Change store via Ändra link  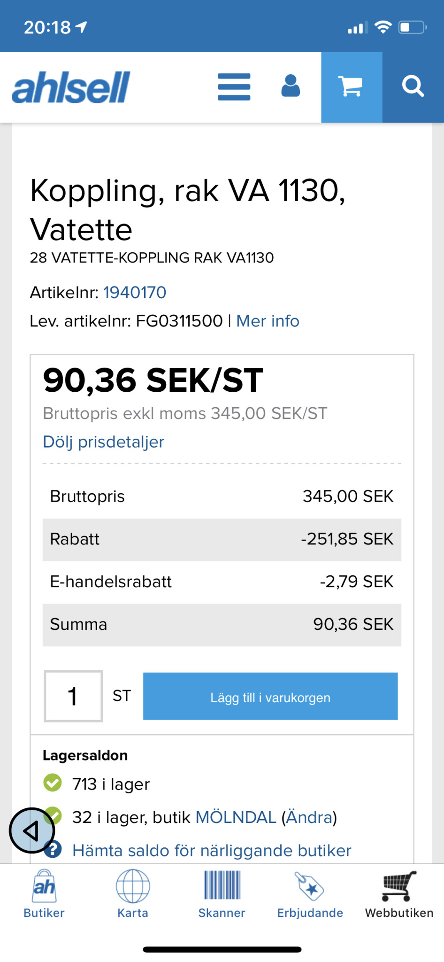pyautogui.click(x=309, y=818)
